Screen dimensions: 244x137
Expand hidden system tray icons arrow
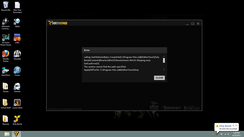pyautogui.click(x=213, y=134)
